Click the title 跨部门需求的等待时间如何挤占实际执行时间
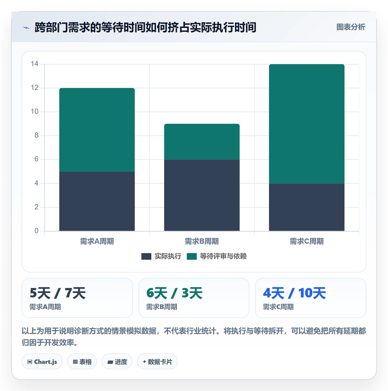The width and height of the screenshot is (388, 391). point(145,27)
